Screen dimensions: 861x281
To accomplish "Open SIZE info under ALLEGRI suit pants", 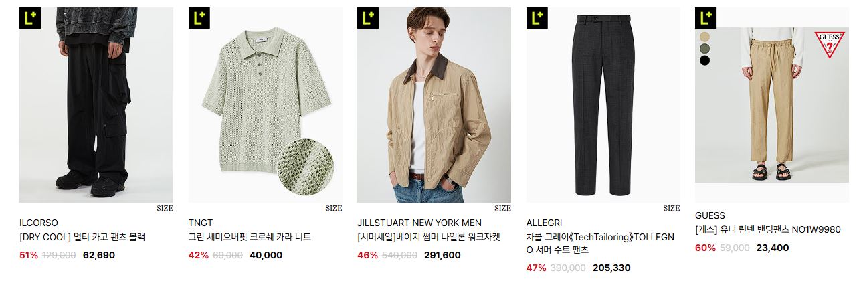I will [x=672, y=208].
